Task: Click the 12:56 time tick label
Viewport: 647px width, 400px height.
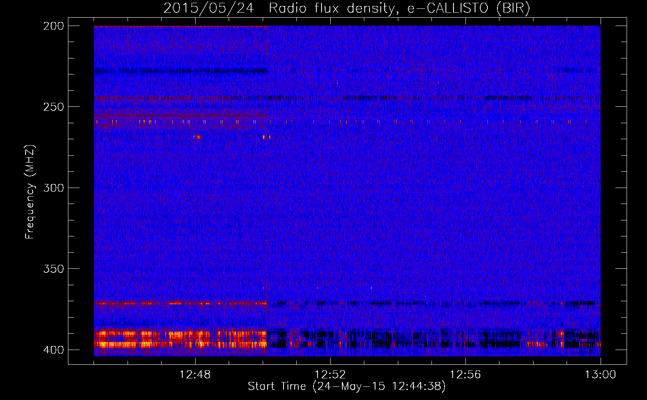Action: [x=465, y=375]
